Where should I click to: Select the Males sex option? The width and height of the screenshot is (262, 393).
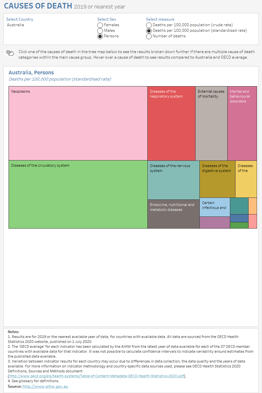(x=100, y=31)
